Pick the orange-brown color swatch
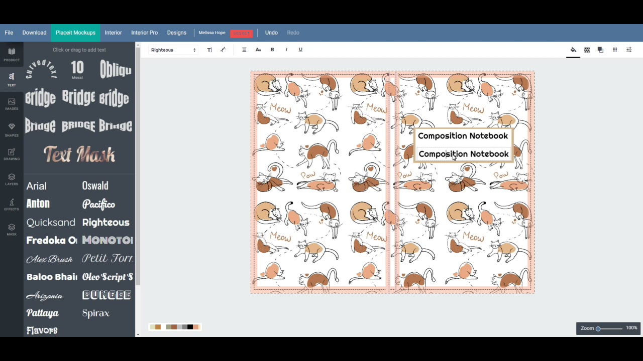The height and width of the screenshot is (361, 643). tap(158, 327)
